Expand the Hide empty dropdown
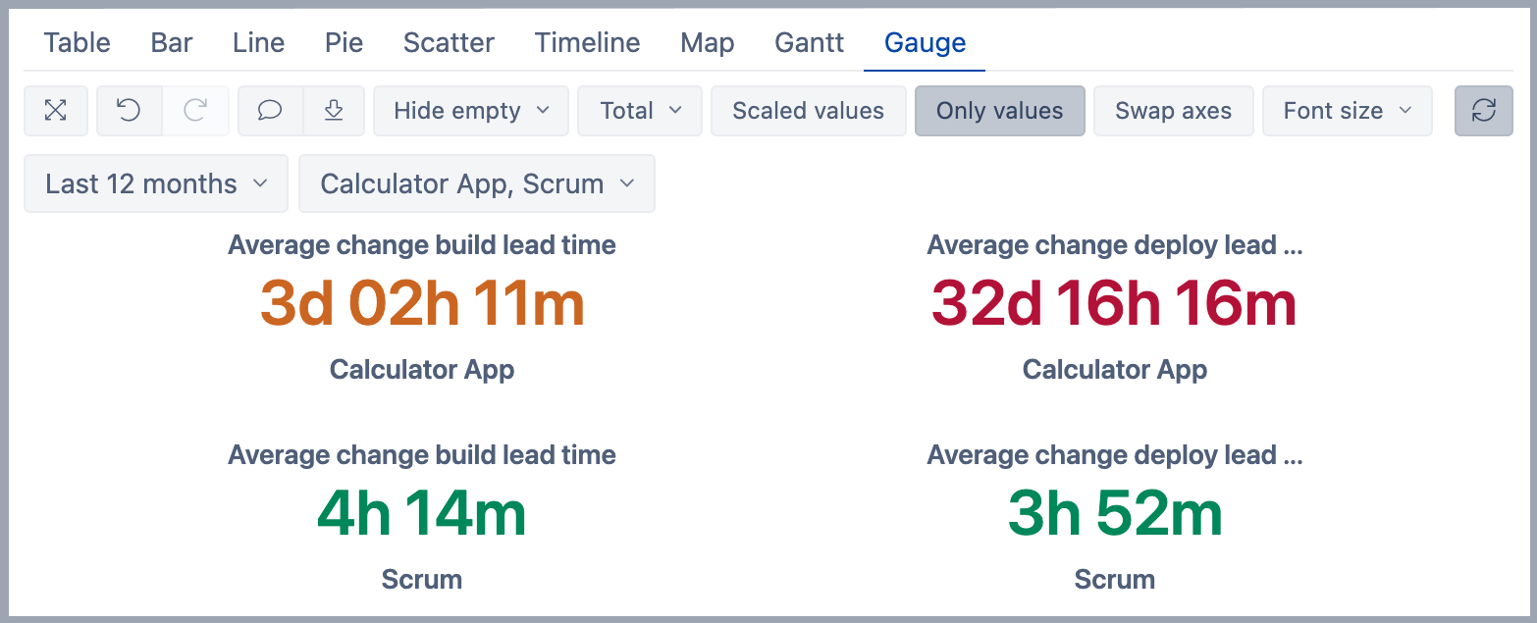1537x623 pixels. 471,111
